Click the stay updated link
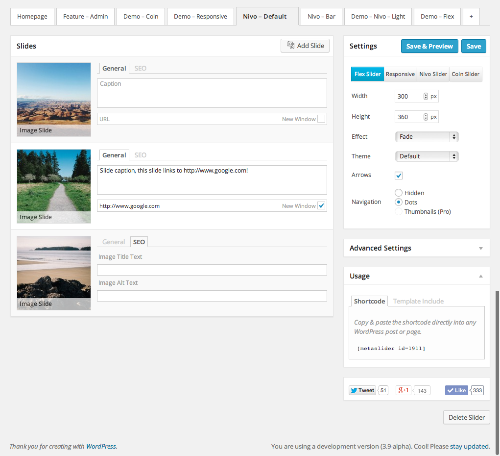 click(x=469, y=446)
